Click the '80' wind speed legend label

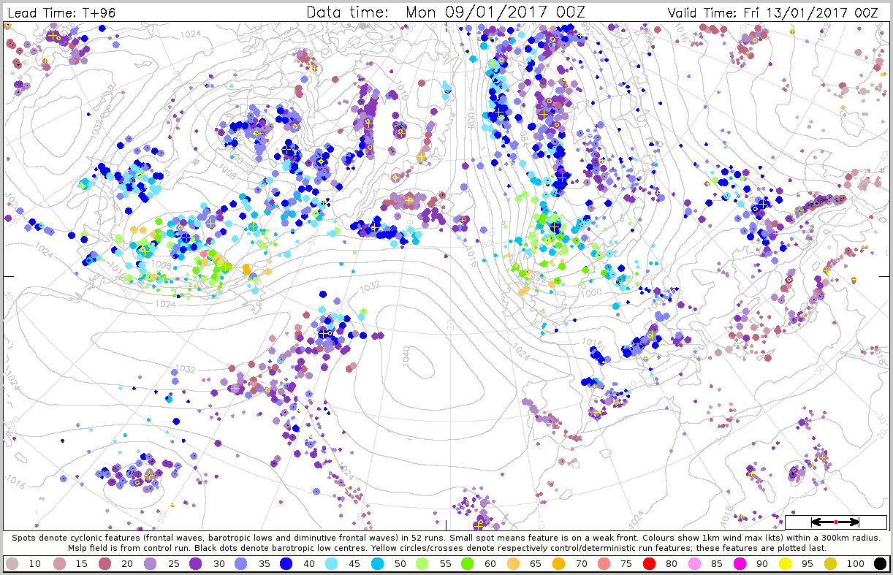click(672, 563)
